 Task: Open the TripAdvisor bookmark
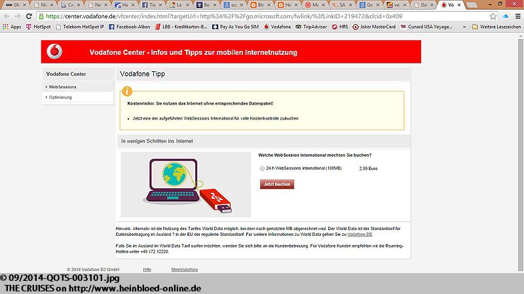(x=311, y=27)
